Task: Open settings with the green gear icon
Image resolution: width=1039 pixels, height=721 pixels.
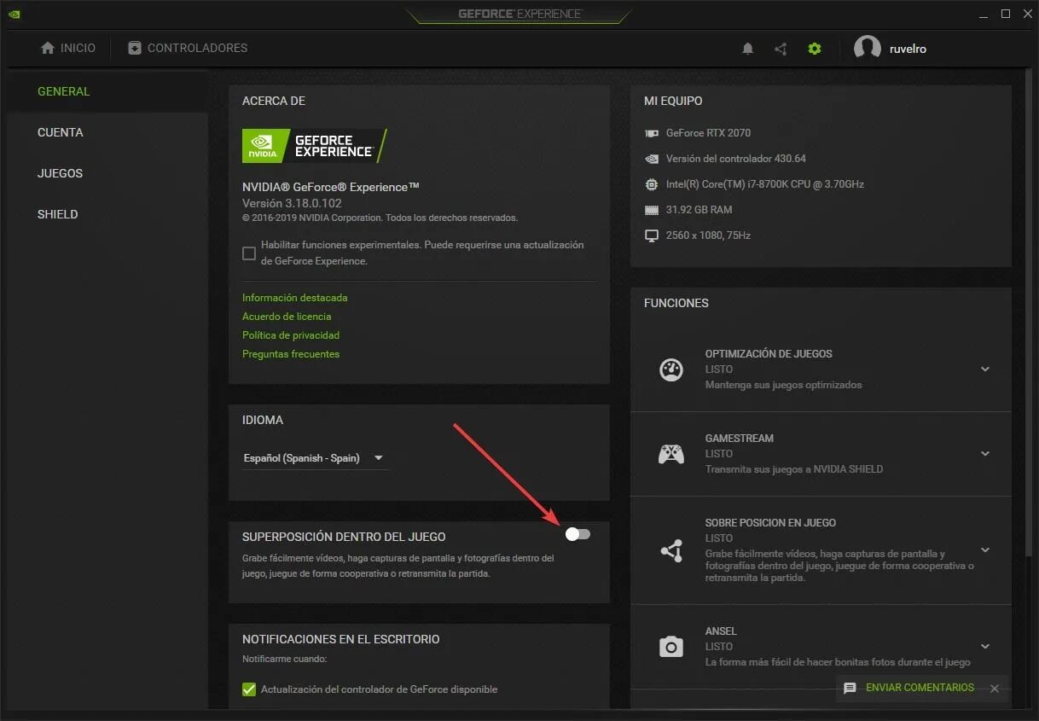Action: pyautogui.click(x=815, y=49)
